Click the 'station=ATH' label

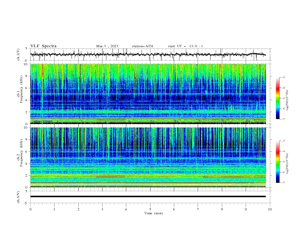(142, 46)
